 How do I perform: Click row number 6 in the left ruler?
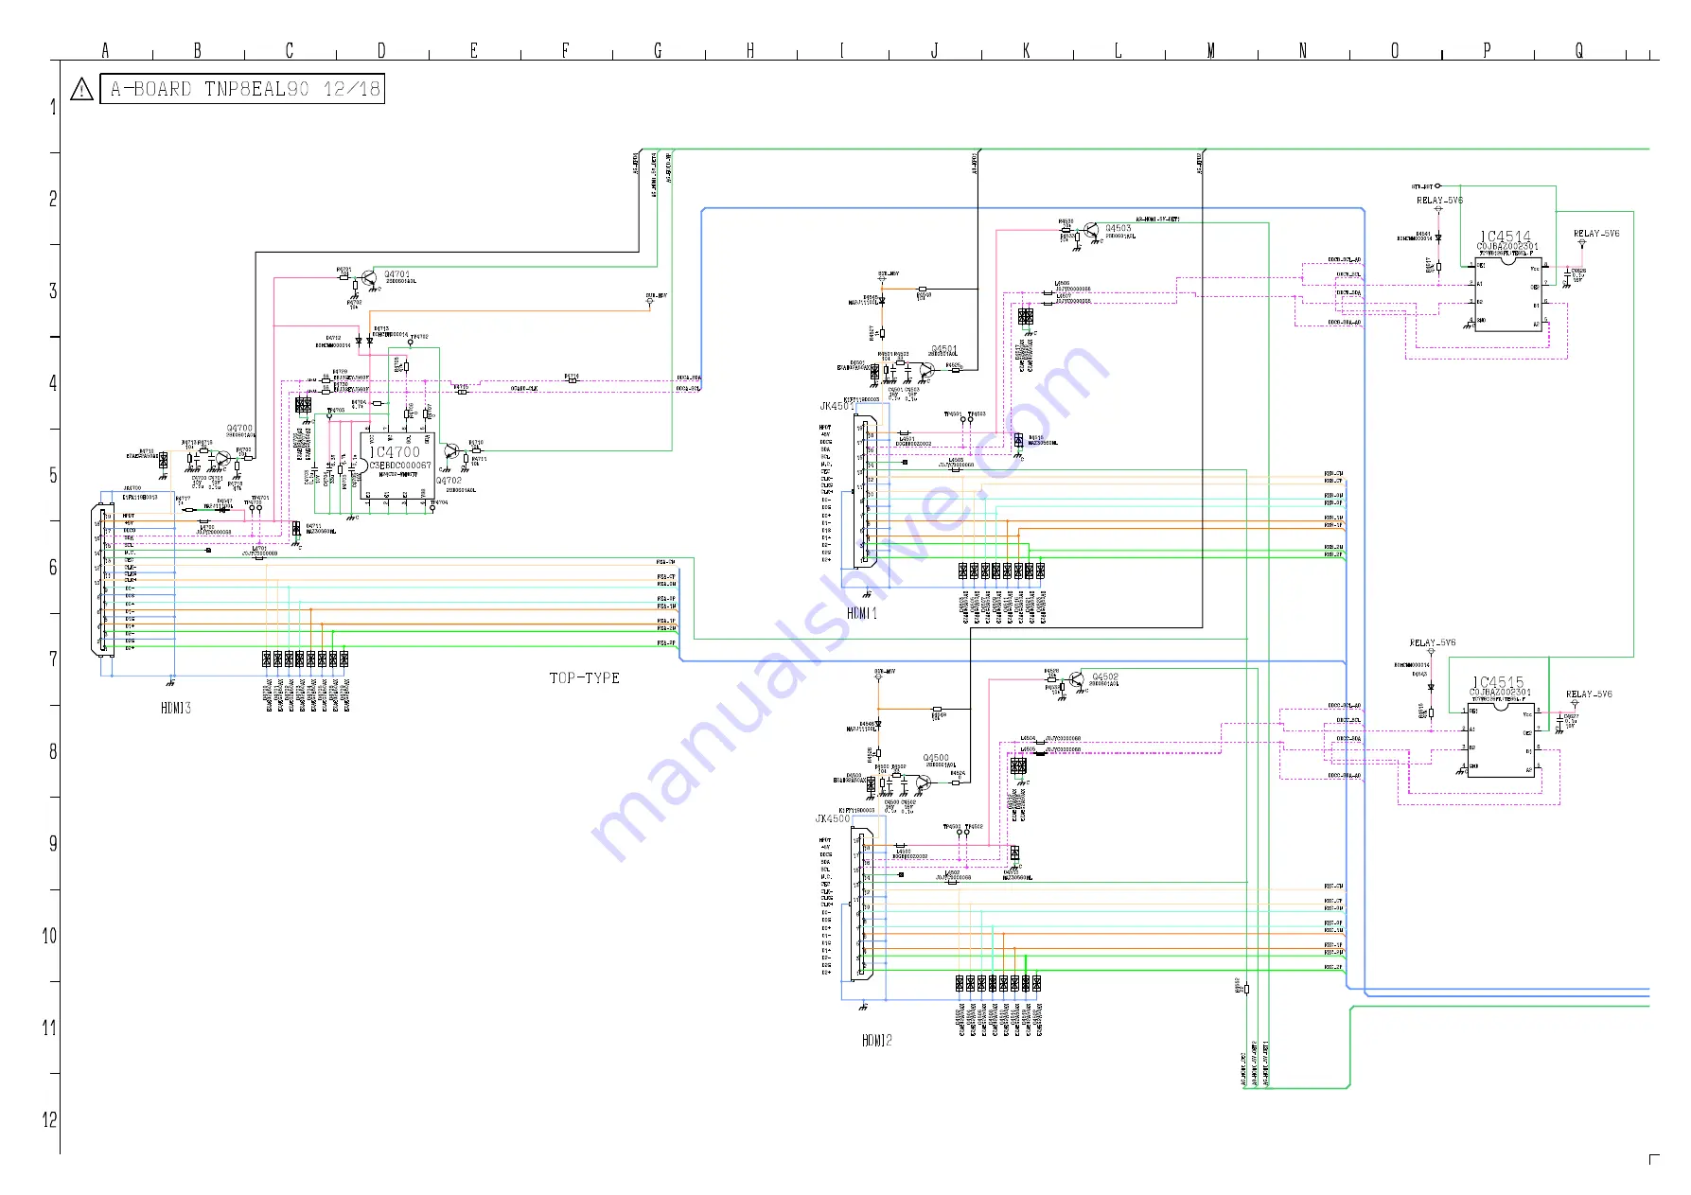pos(53,568)
